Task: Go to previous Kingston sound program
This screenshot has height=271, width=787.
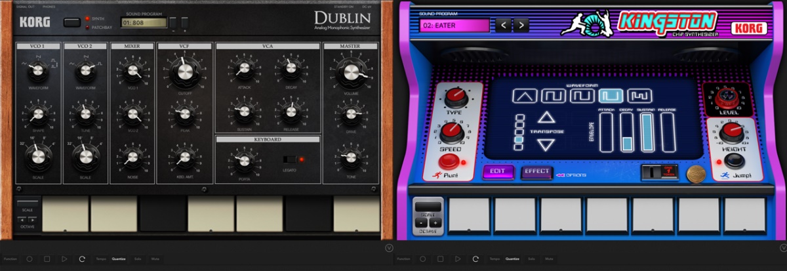Action: (x=504, y=25)
